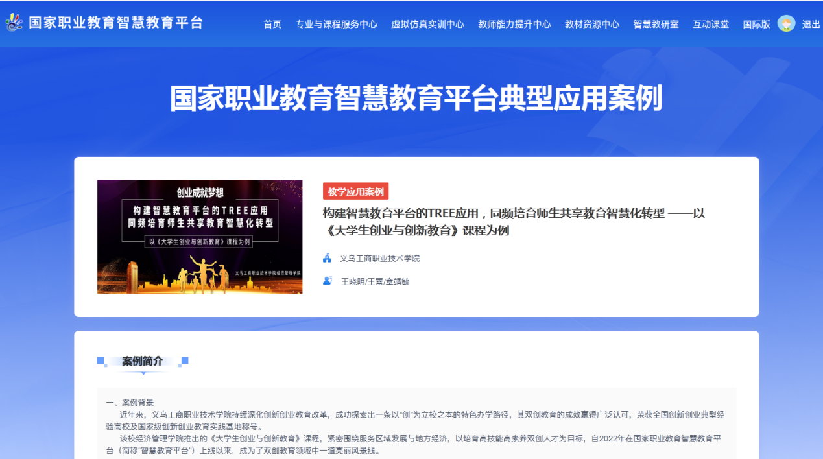This screenshot has height=459, width=823.
Task: Open 专业与课程服务中心 menu item
Action: click(x=336, y=24)
